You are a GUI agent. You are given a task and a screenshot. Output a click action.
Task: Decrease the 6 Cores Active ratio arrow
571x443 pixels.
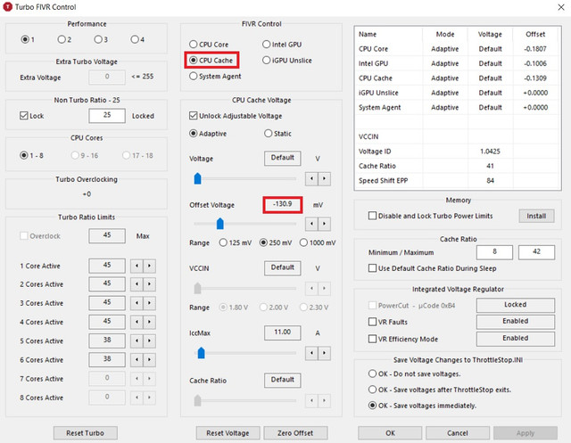tap(137, 360)
